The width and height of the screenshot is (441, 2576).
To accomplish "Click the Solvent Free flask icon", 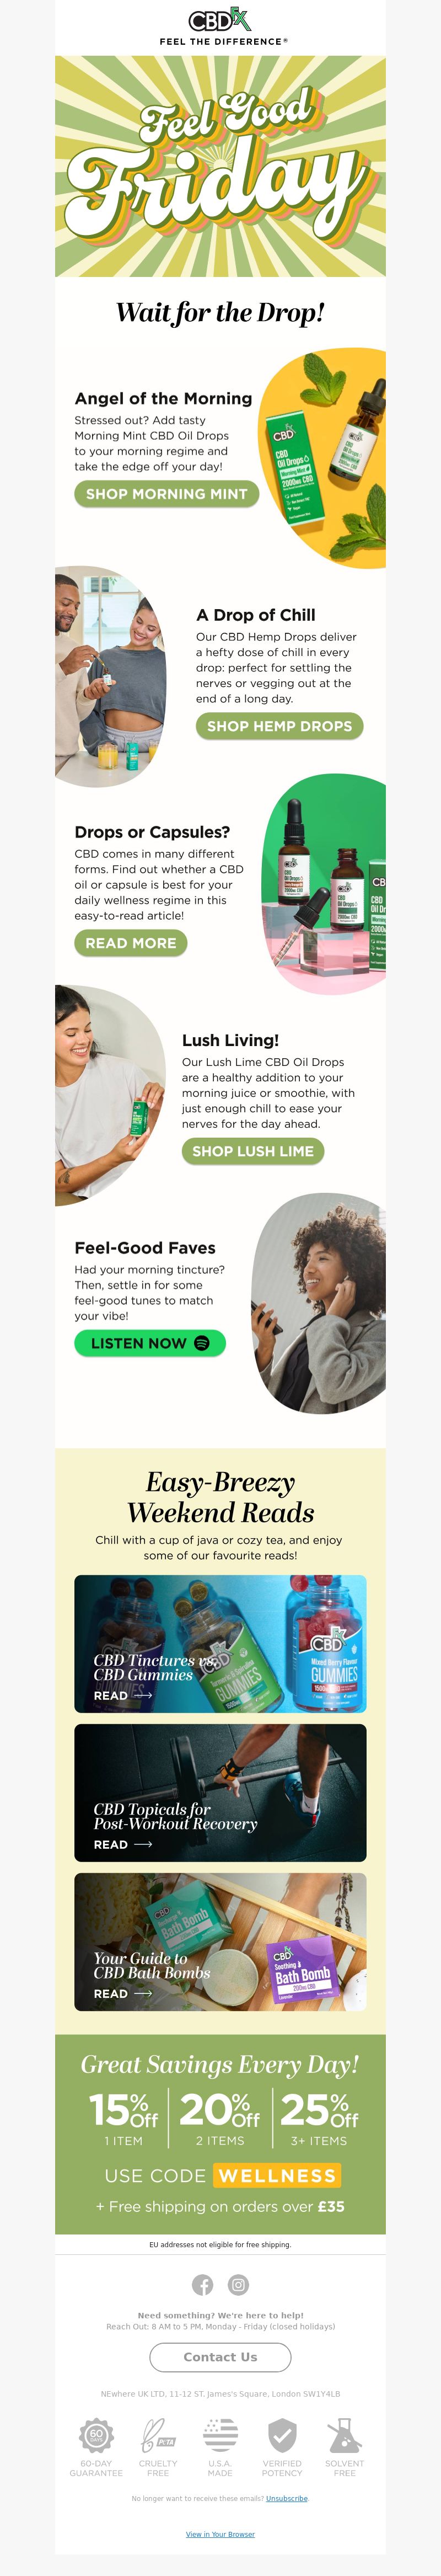I will coord(344,2434).
